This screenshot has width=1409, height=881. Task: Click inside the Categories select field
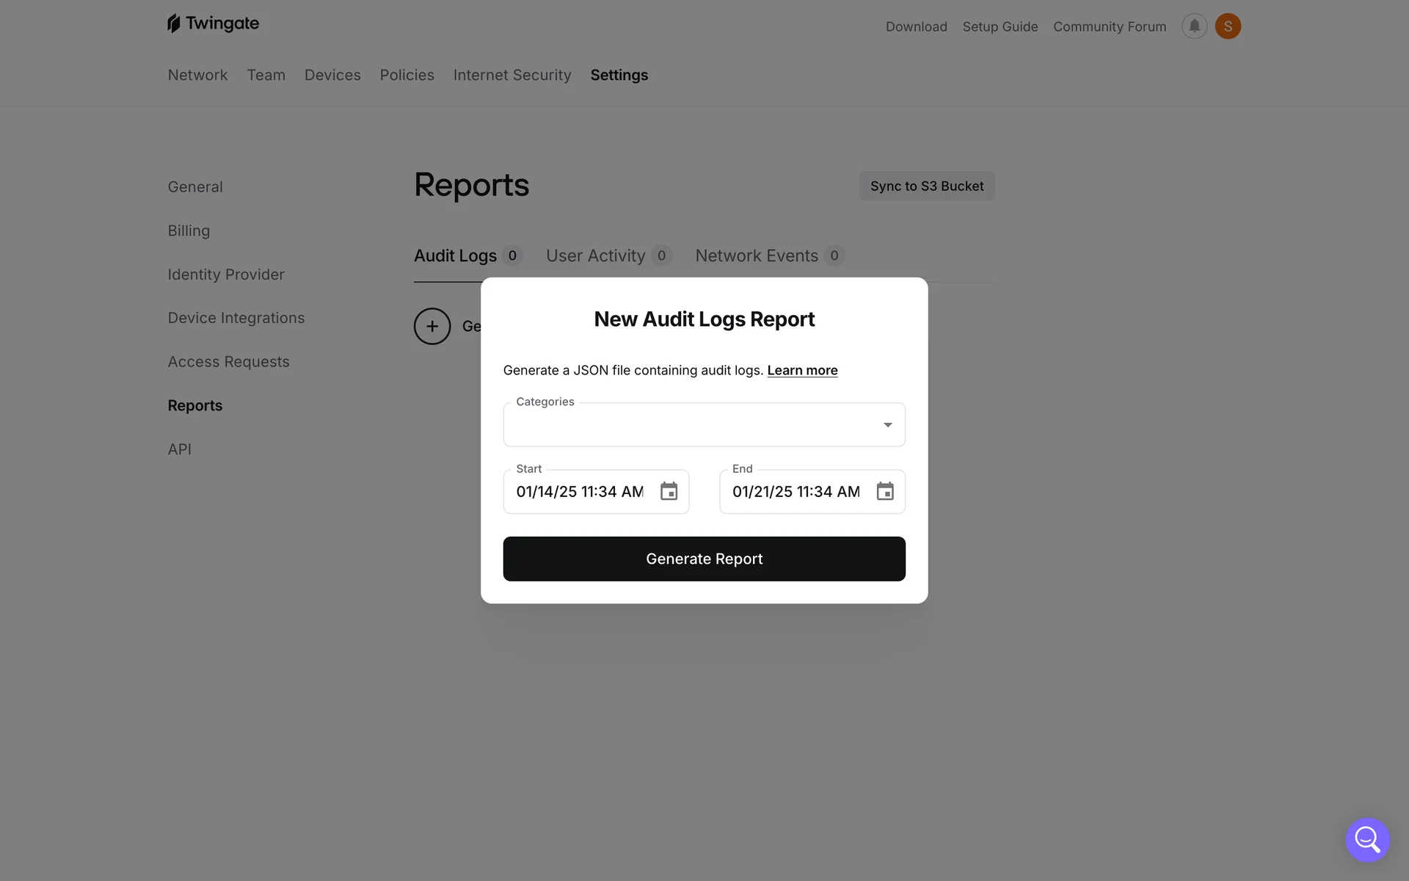click(x=690, y=425)
